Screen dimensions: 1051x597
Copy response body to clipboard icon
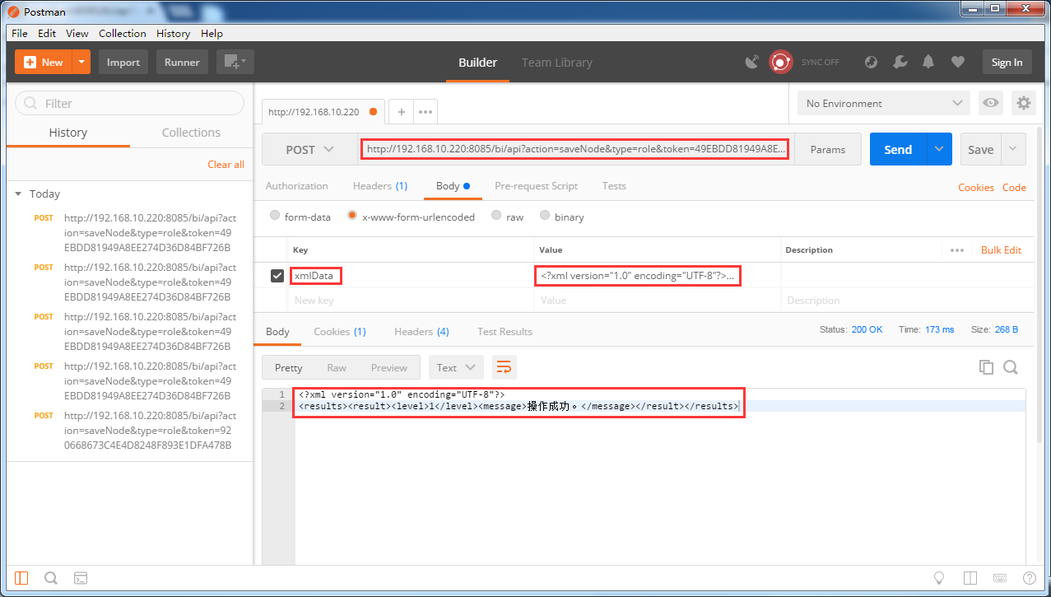coord(985,367)
